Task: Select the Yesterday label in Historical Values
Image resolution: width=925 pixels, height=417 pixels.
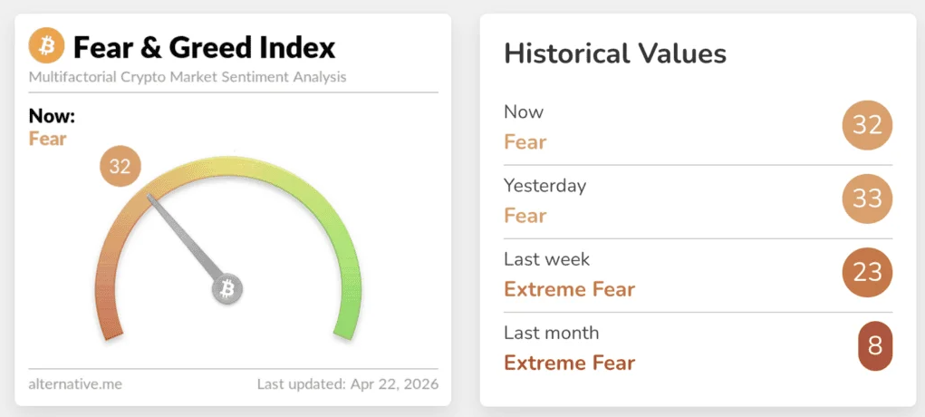Action: (544, 186)
